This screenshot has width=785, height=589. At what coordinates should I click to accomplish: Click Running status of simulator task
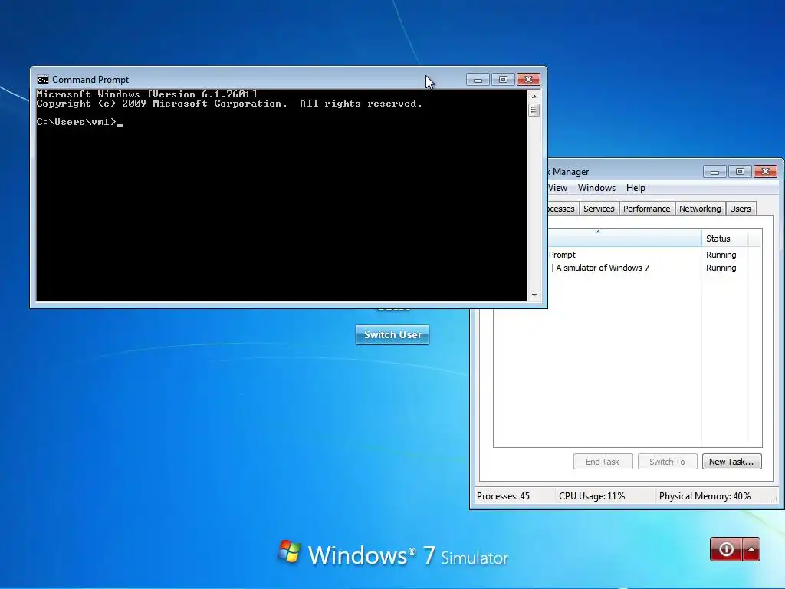pos(721,268)
